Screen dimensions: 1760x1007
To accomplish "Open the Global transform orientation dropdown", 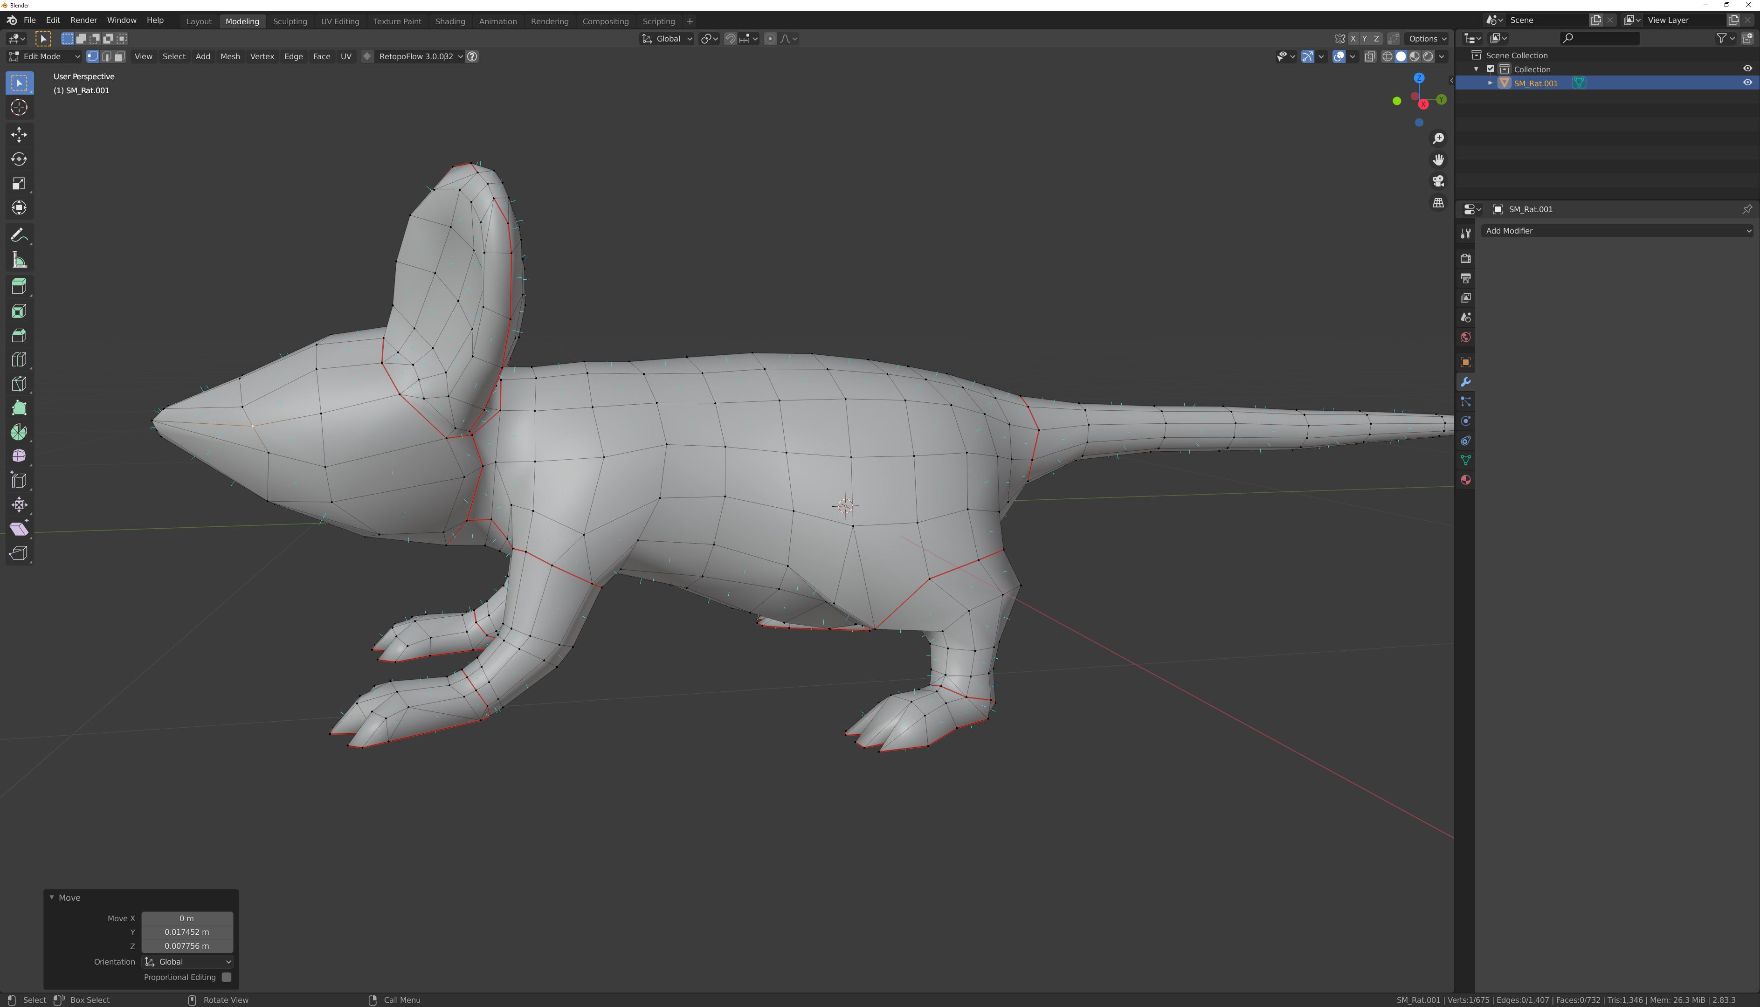I will (667, 39).
